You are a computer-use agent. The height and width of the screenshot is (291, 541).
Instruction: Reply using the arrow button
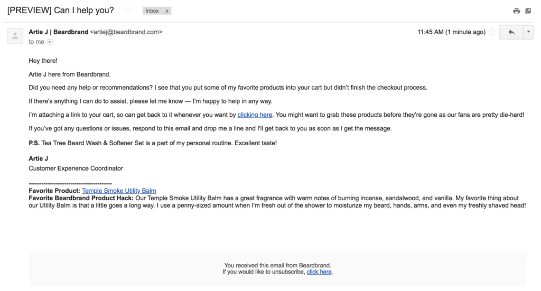point(511,32)
